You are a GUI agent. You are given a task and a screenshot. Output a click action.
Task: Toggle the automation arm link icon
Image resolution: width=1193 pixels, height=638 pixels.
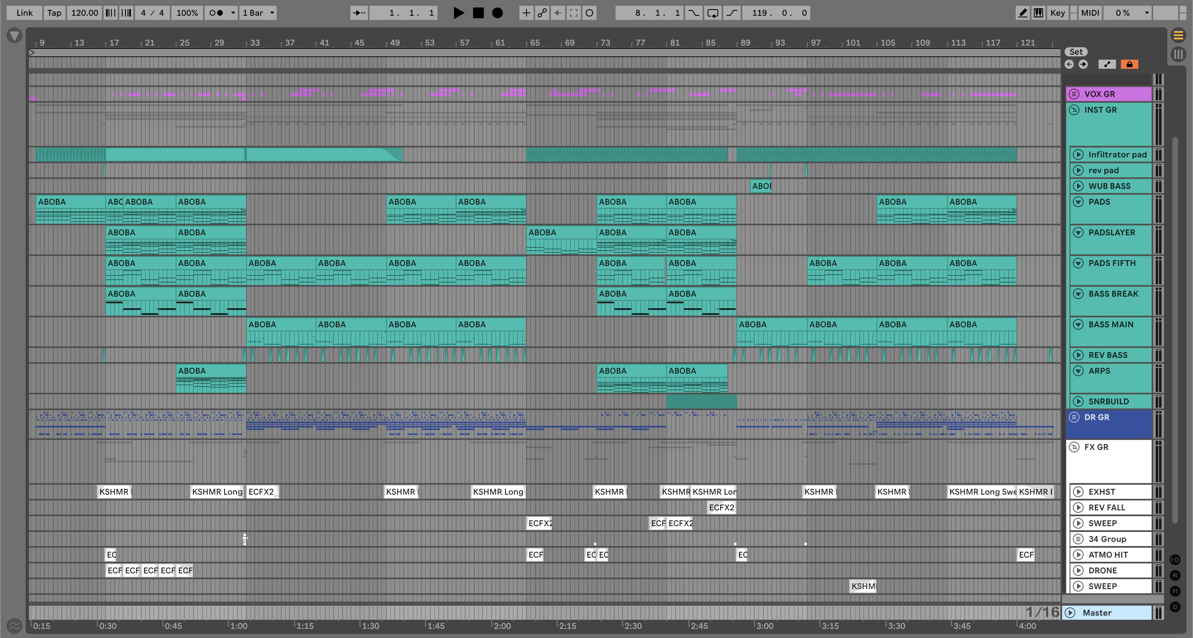click(542, 13)
